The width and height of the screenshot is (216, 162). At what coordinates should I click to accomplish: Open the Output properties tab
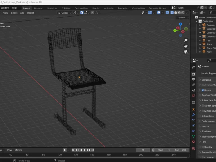click(x=193, y=80)
